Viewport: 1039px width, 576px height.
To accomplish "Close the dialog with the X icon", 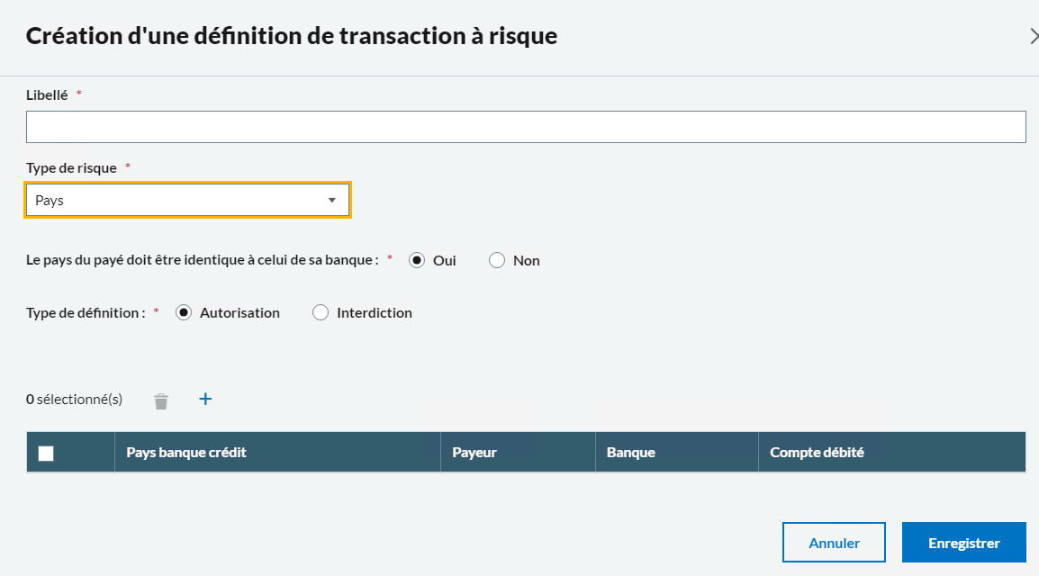I will pyautogui.click(x=1033, y=36).
